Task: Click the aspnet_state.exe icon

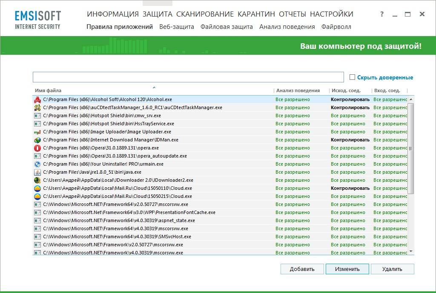Action: pos(37,221)
